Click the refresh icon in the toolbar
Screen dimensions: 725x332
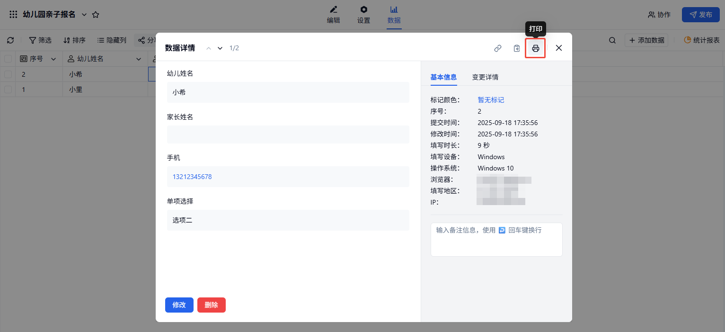click(10, 40)
